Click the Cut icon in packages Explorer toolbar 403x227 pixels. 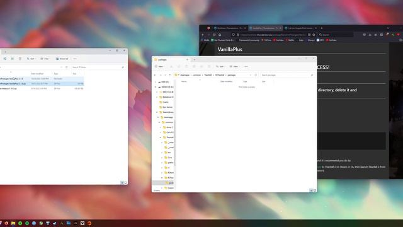pyautogui.click(x=171, y=66)
